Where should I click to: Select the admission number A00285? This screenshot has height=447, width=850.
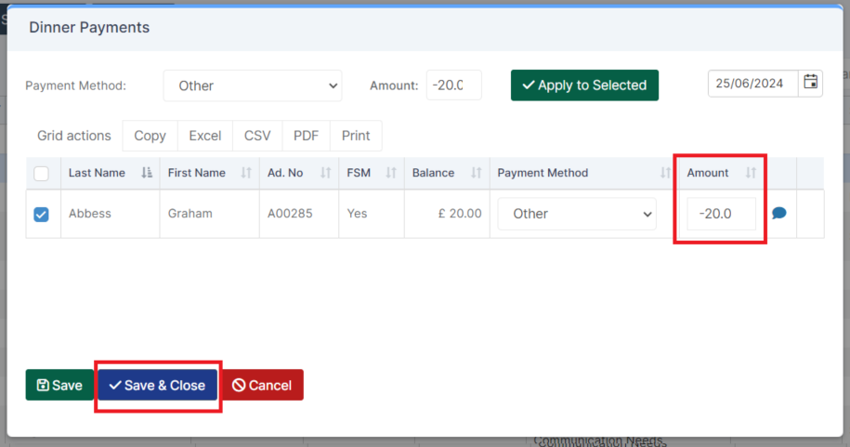tap(290, 213)
